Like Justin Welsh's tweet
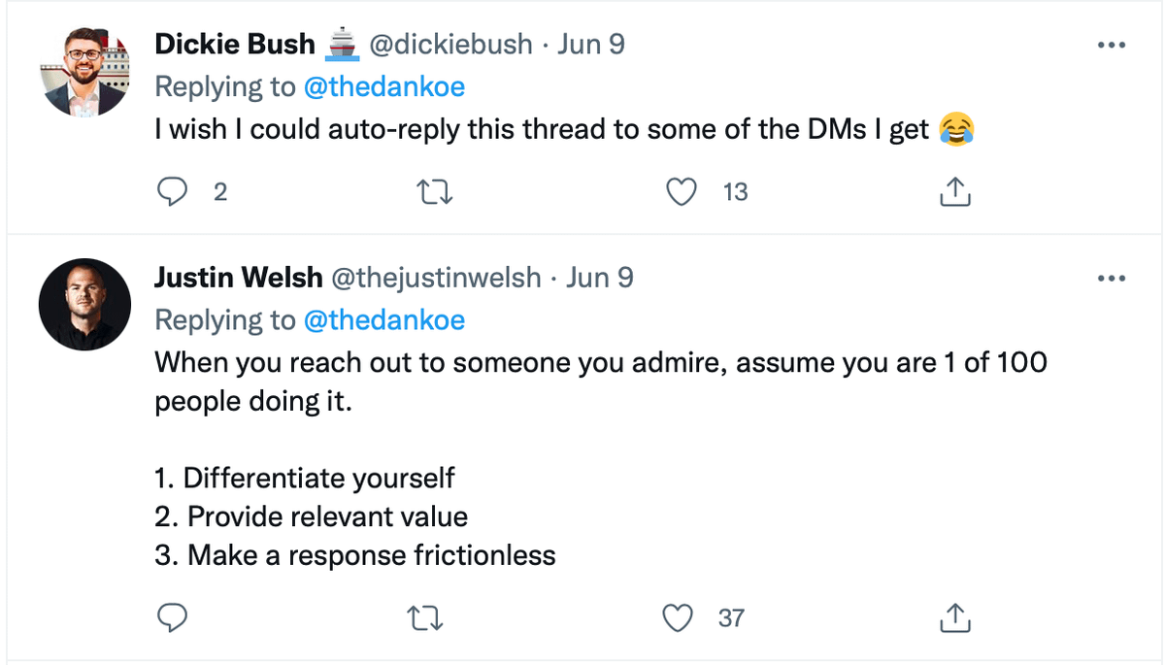This screenshot has width=1165, height=665. point(677,616)
